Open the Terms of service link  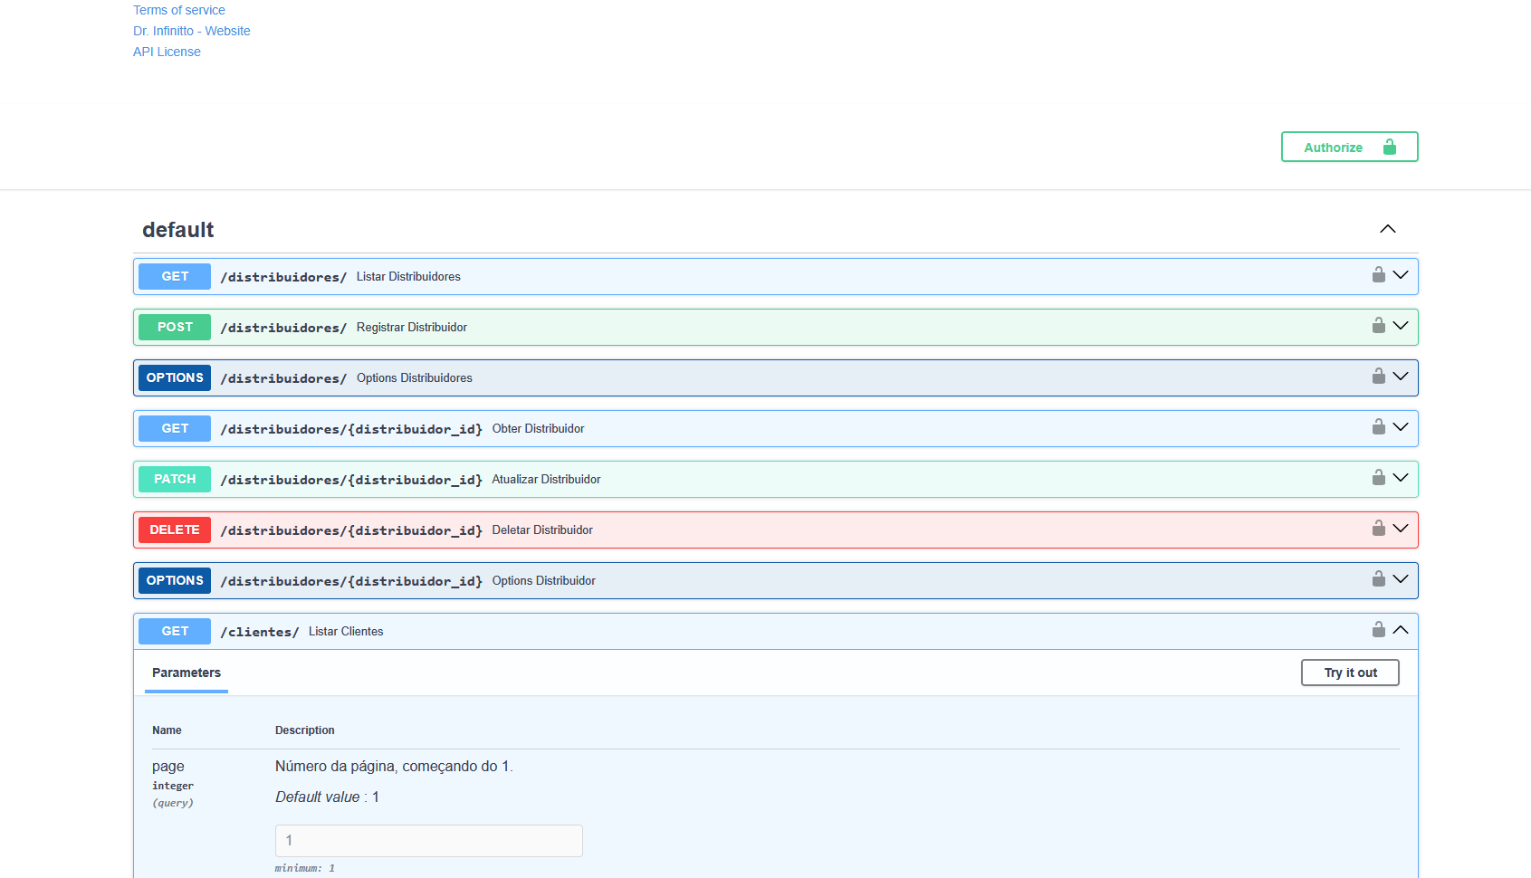(178, 10)
